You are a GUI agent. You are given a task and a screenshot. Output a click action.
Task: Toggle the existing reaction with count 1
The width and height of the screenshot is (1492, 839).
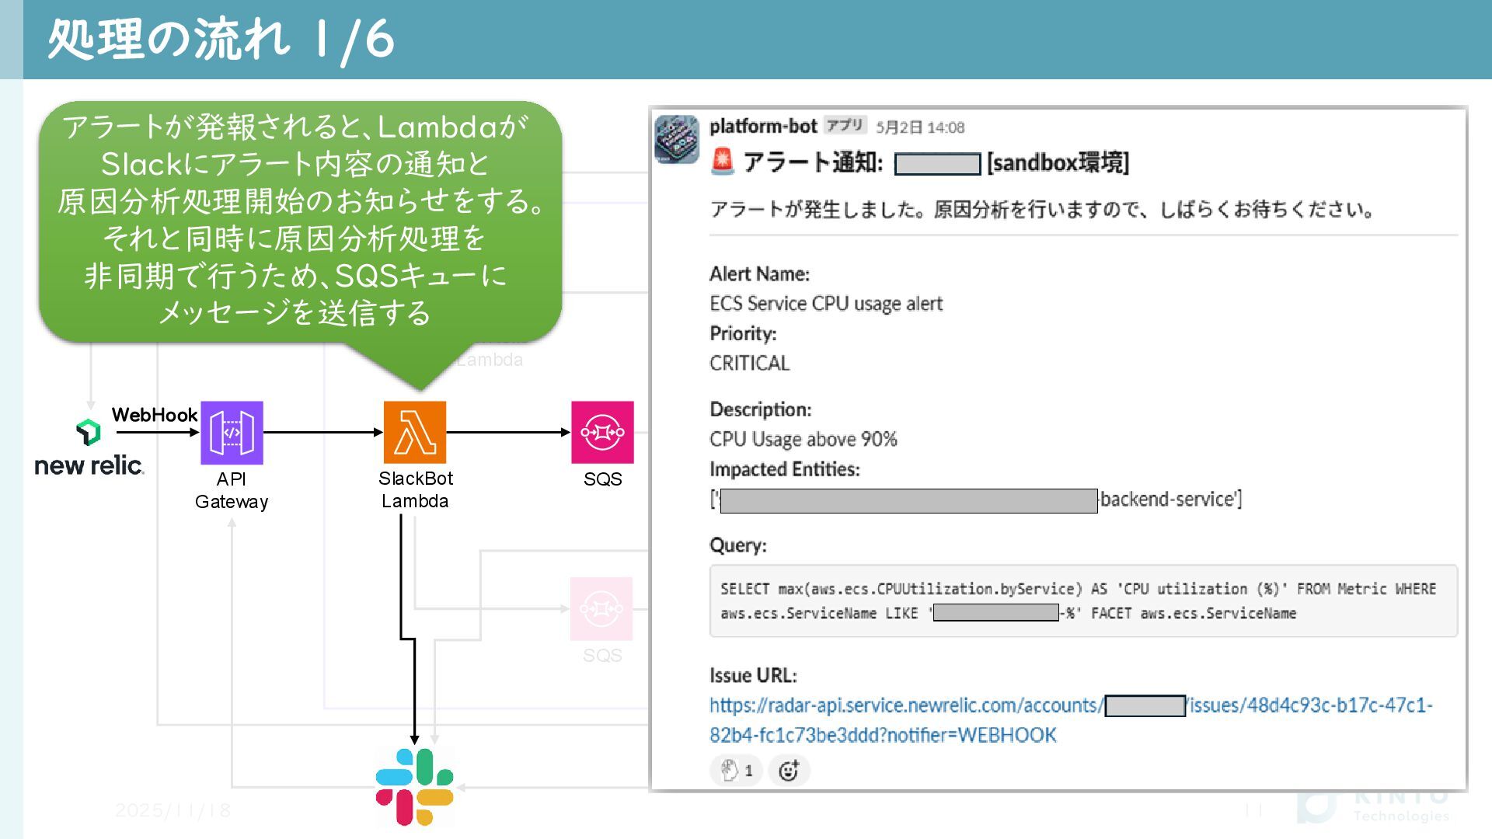pos(736,771)
